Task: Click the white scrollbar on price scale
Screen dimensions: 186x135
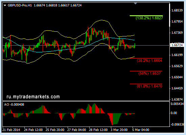Action: pyautogui.click(x=170, y=15)
